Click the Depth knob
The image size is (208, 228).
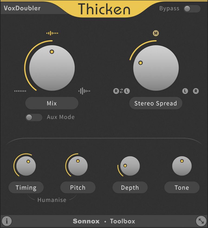(x=130, y=166)
